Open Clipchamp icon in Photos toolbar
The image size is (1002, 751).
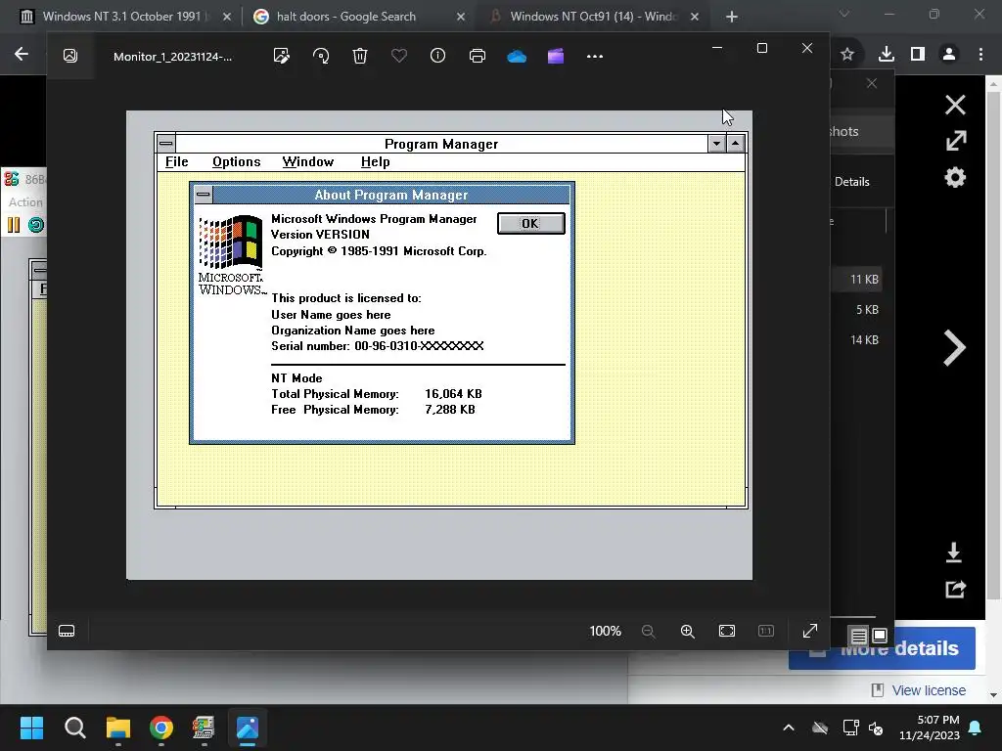click(x=556, y=56)
